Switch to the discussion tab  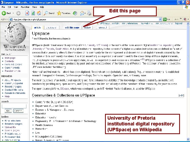(52, 28)
